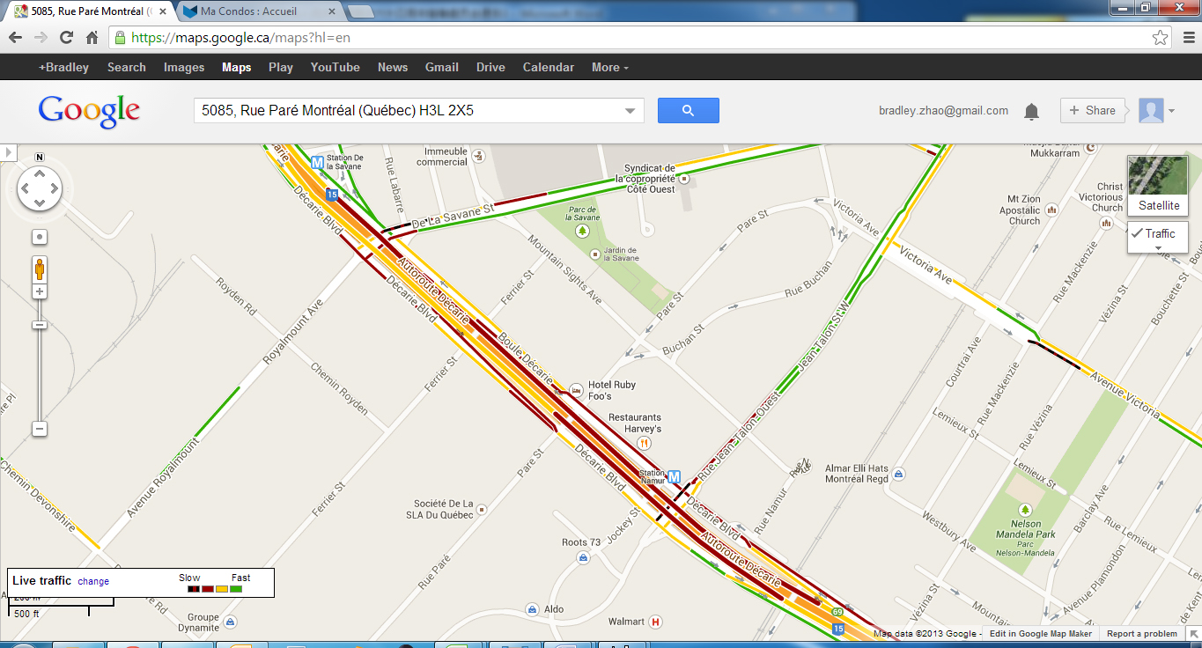Zoom out with the minus button

[x=40, y=429]
